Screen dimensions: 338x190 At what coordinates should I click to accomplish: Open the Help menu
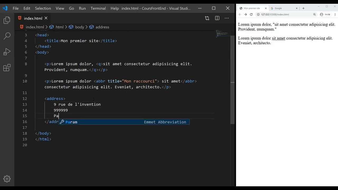pos(115,8)
